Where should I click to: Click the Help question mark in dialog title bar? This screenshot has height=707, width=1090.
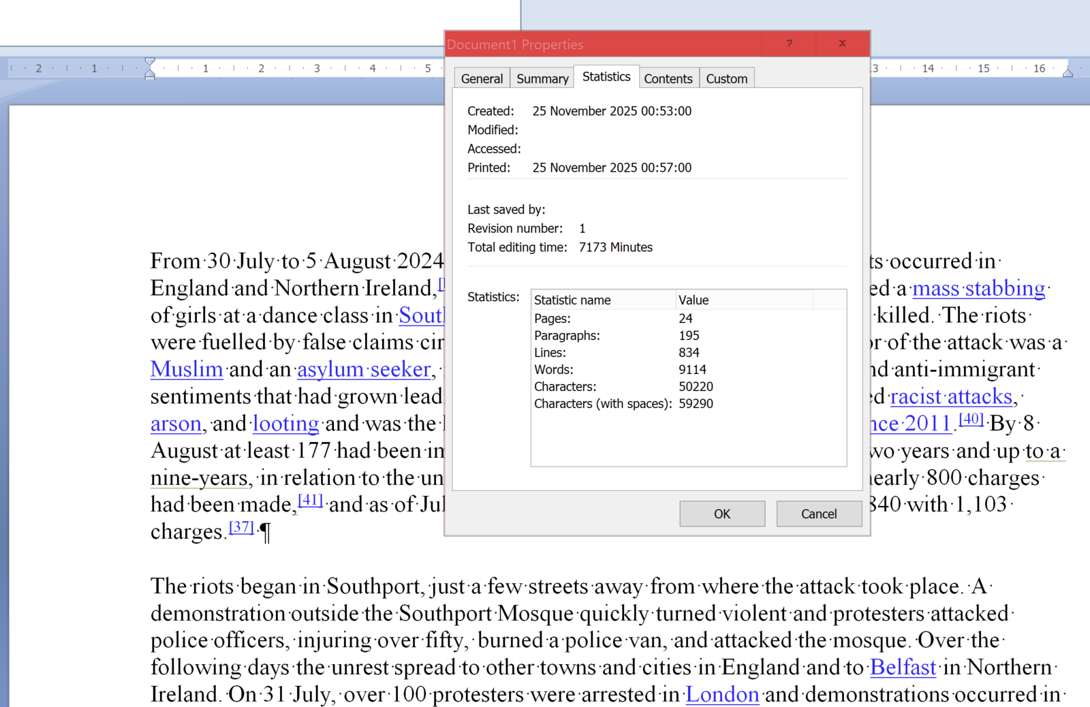(x=789, y=44)
